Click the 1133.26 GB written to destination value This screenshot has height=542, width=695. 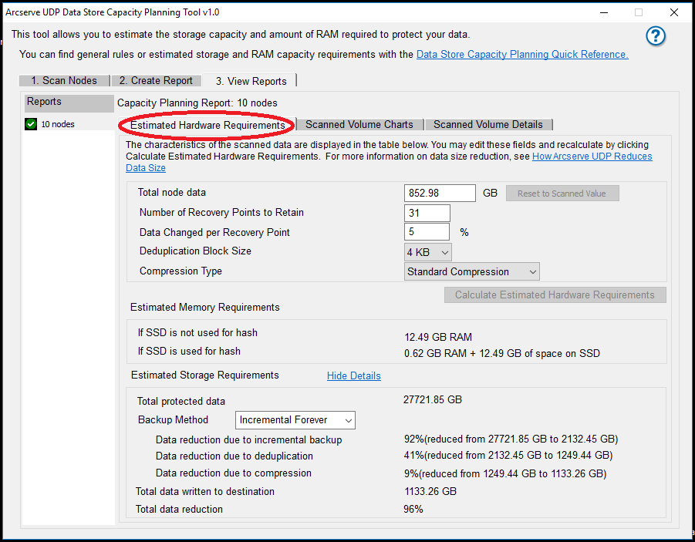pyautogui.click(x=430, y=491)
